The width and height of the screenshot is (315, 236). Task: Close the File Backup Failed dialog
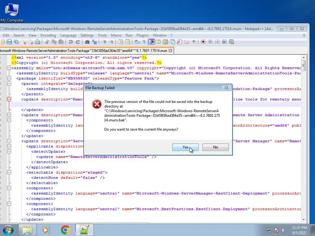(226, 88)
